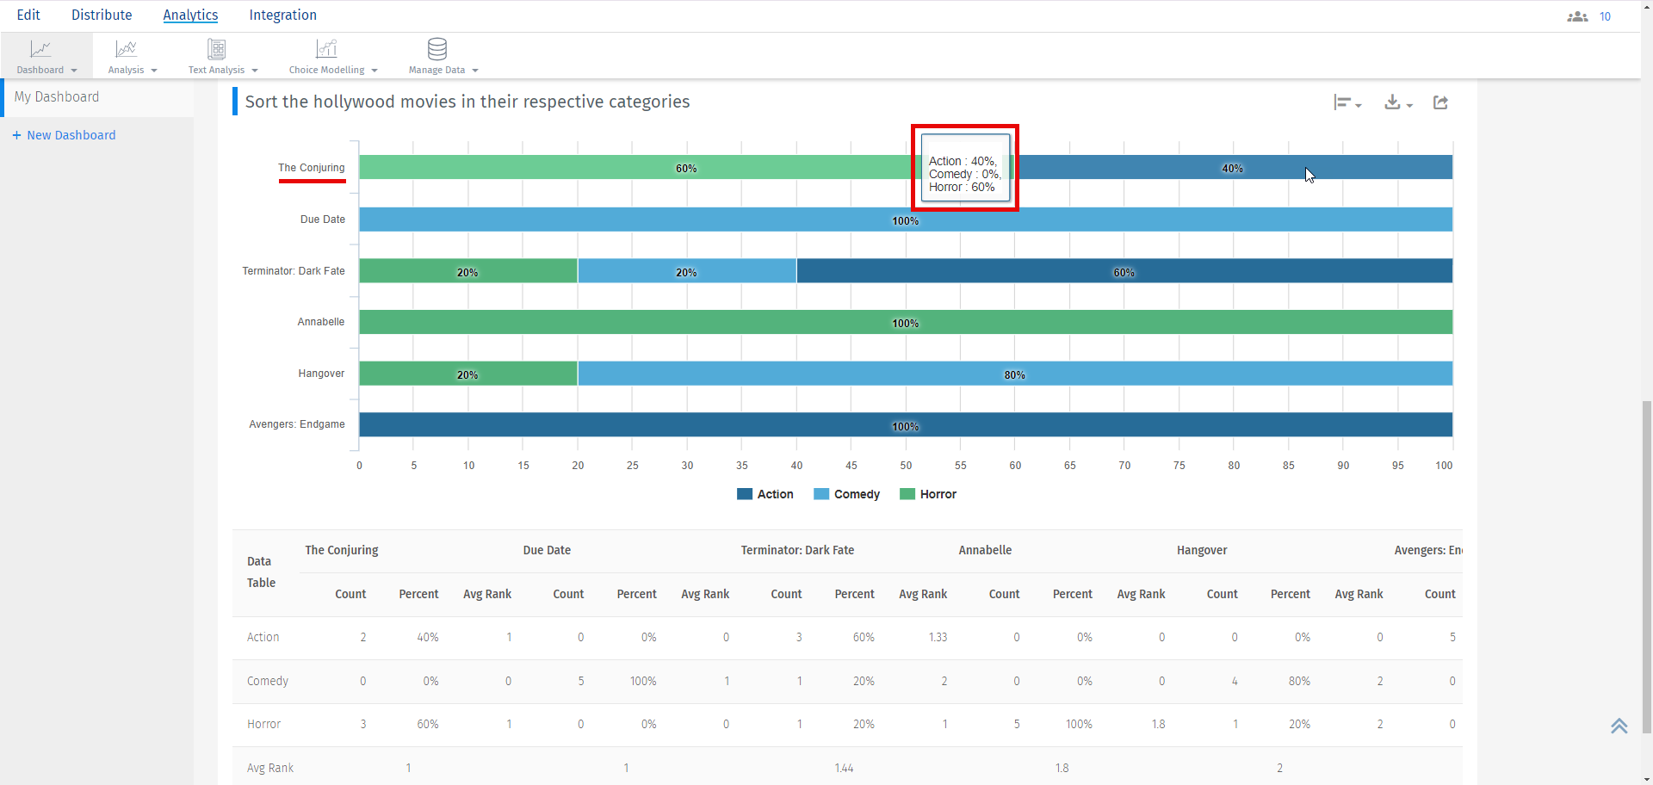
Task: Open the Manage Data database icon
Action: tap(437, 49)
